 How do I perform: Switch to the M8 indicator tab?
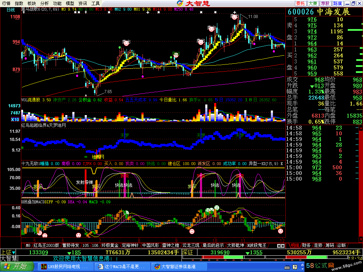28,245
